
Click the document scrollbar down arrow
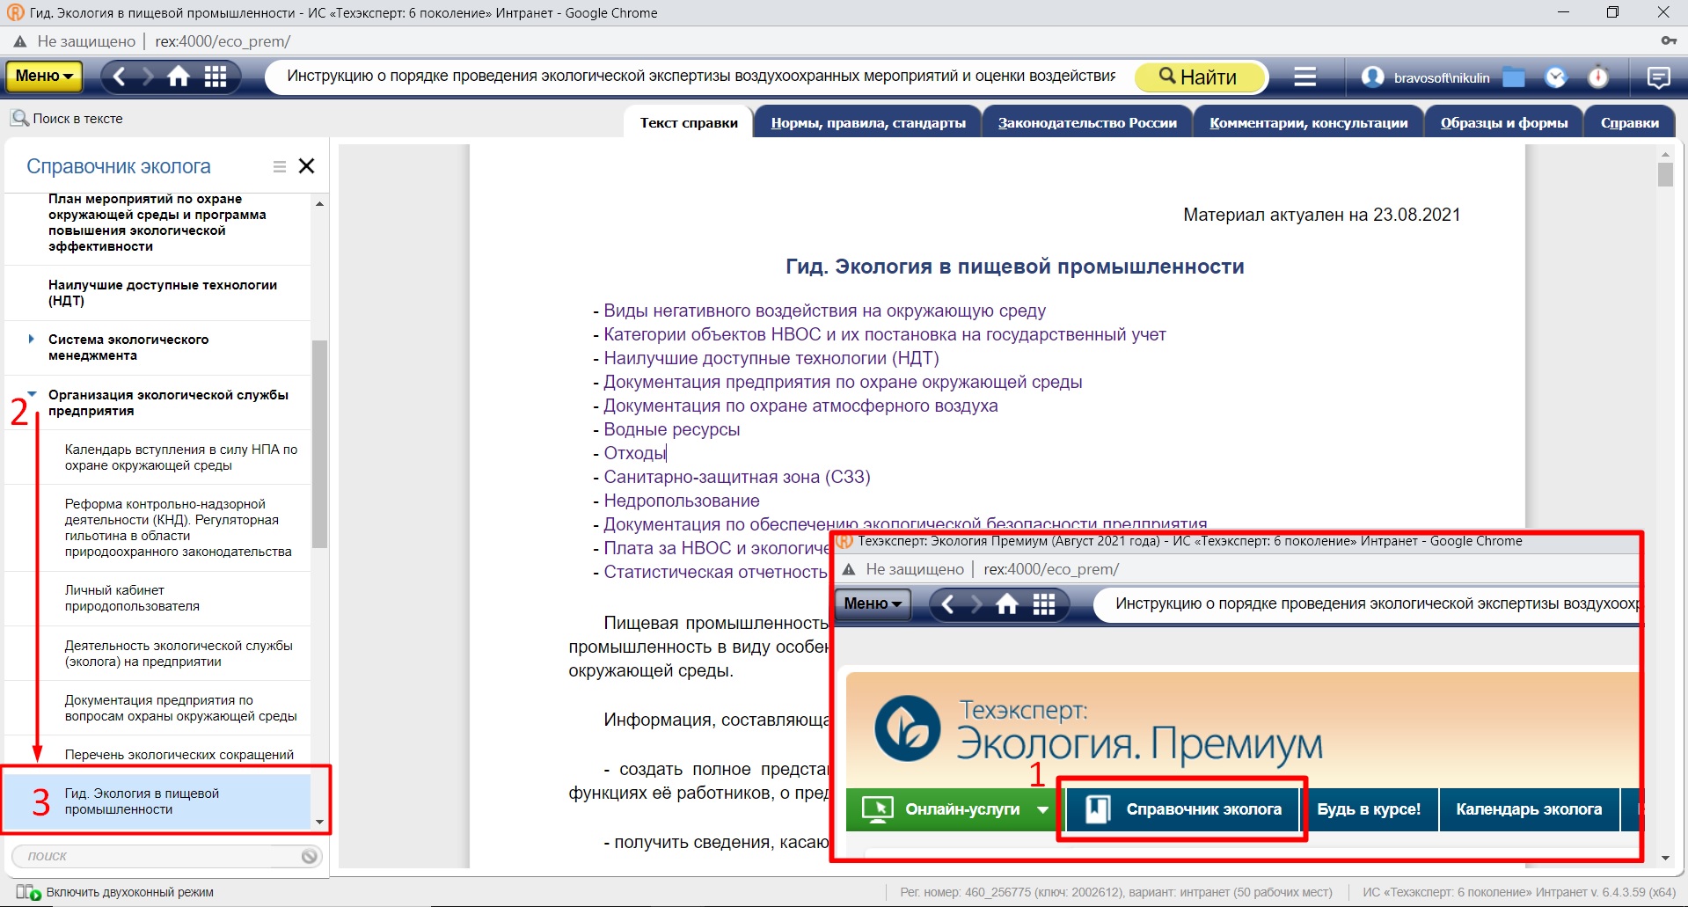pyautogui.click(x=1665, y=858)
